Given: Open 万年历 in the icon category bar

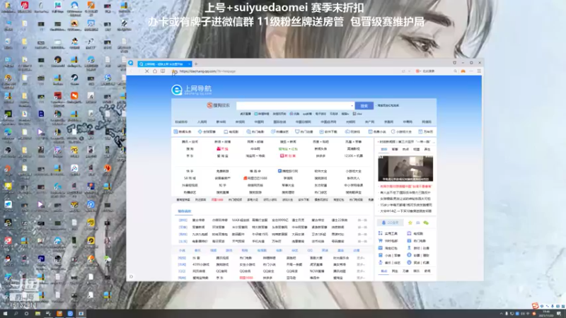Looking at the screenshot, I should tap(426, 132).
